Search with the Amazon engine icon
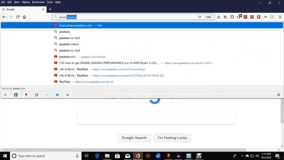Viewport: 284px width, 160px height. (26, 95)
